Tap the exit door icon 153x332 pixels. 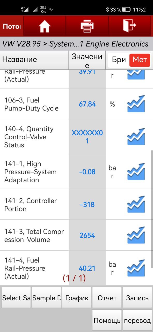click(x=129, y=26)
